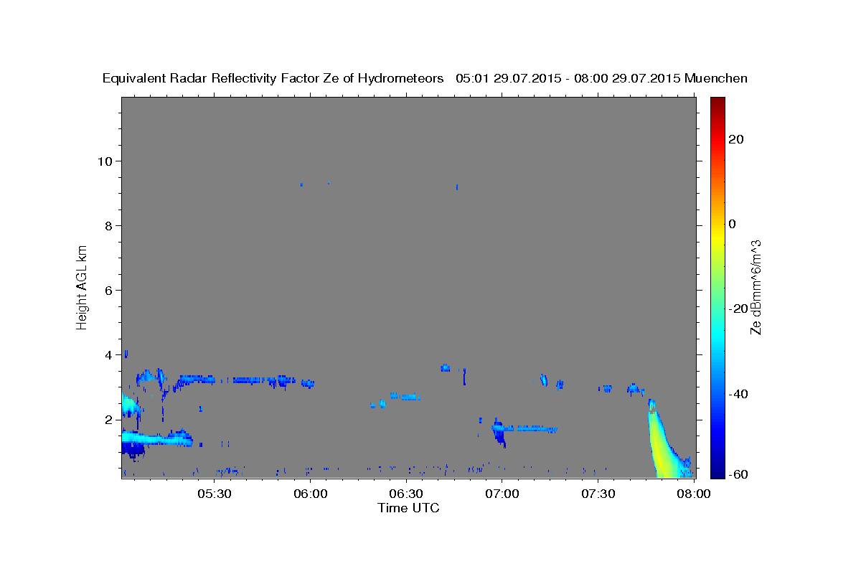Click the colorbar value -40
This screenshot has height=574, width=861.
coord(738,394)
